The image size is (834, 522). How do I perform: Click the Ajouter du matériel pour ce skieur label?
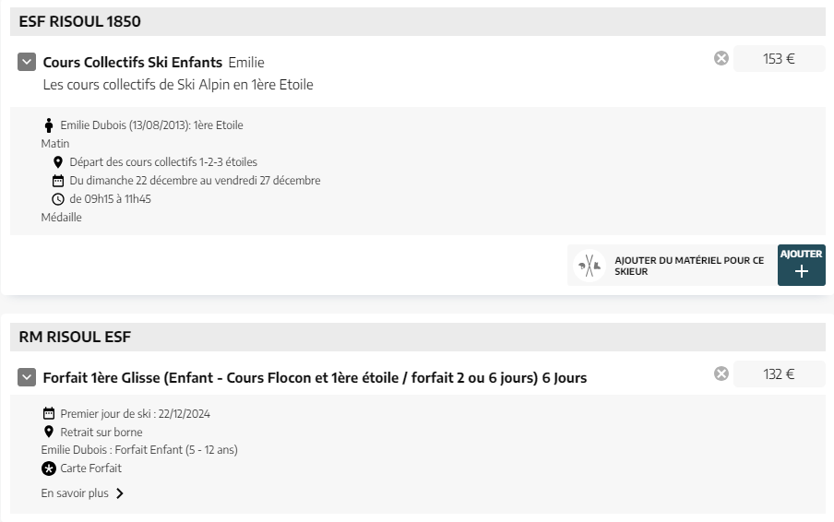689,266
